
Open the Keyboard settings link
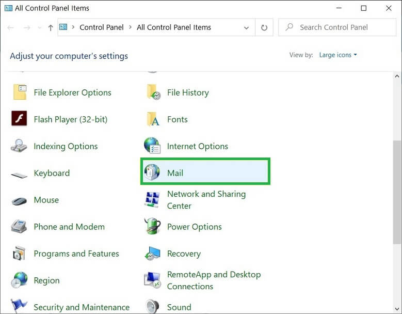(52, 173)
